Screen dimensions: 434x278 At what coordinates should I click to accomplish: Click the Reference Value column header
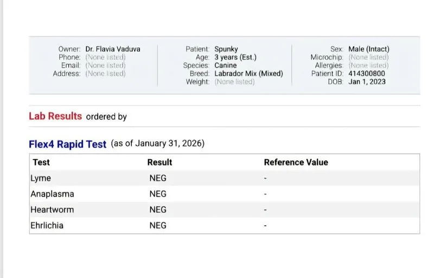tap(296, 162)
